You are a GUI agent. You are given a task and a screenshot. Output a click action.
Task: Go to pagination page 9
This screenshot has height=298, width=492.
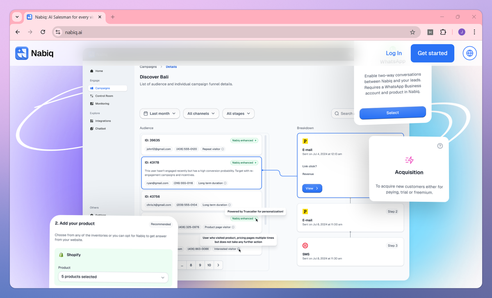click(x=200, y=265)
